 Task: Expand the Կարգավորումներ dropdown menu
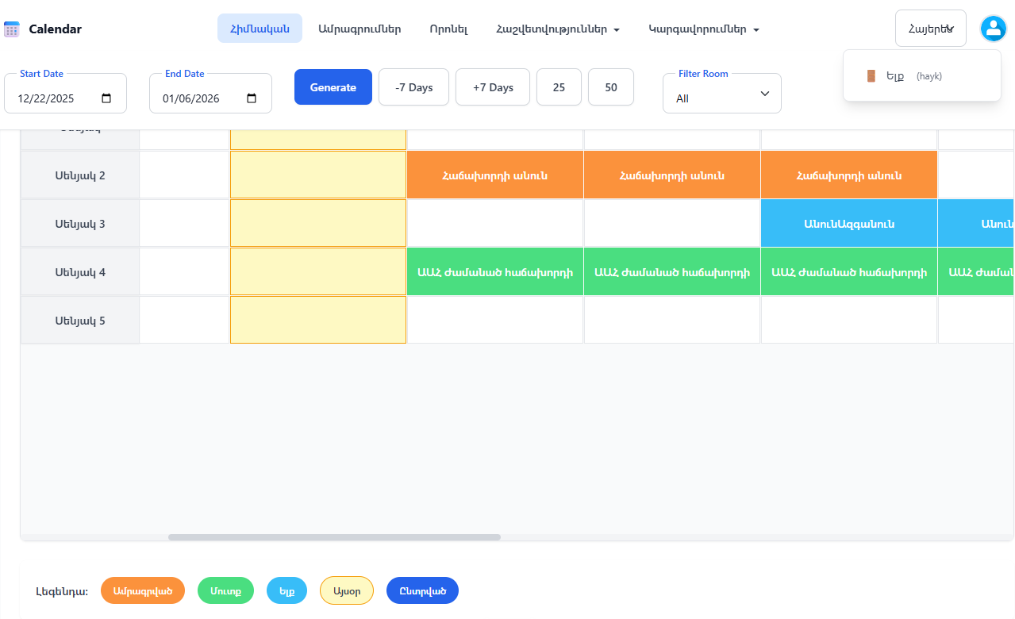tap(703, 29)
